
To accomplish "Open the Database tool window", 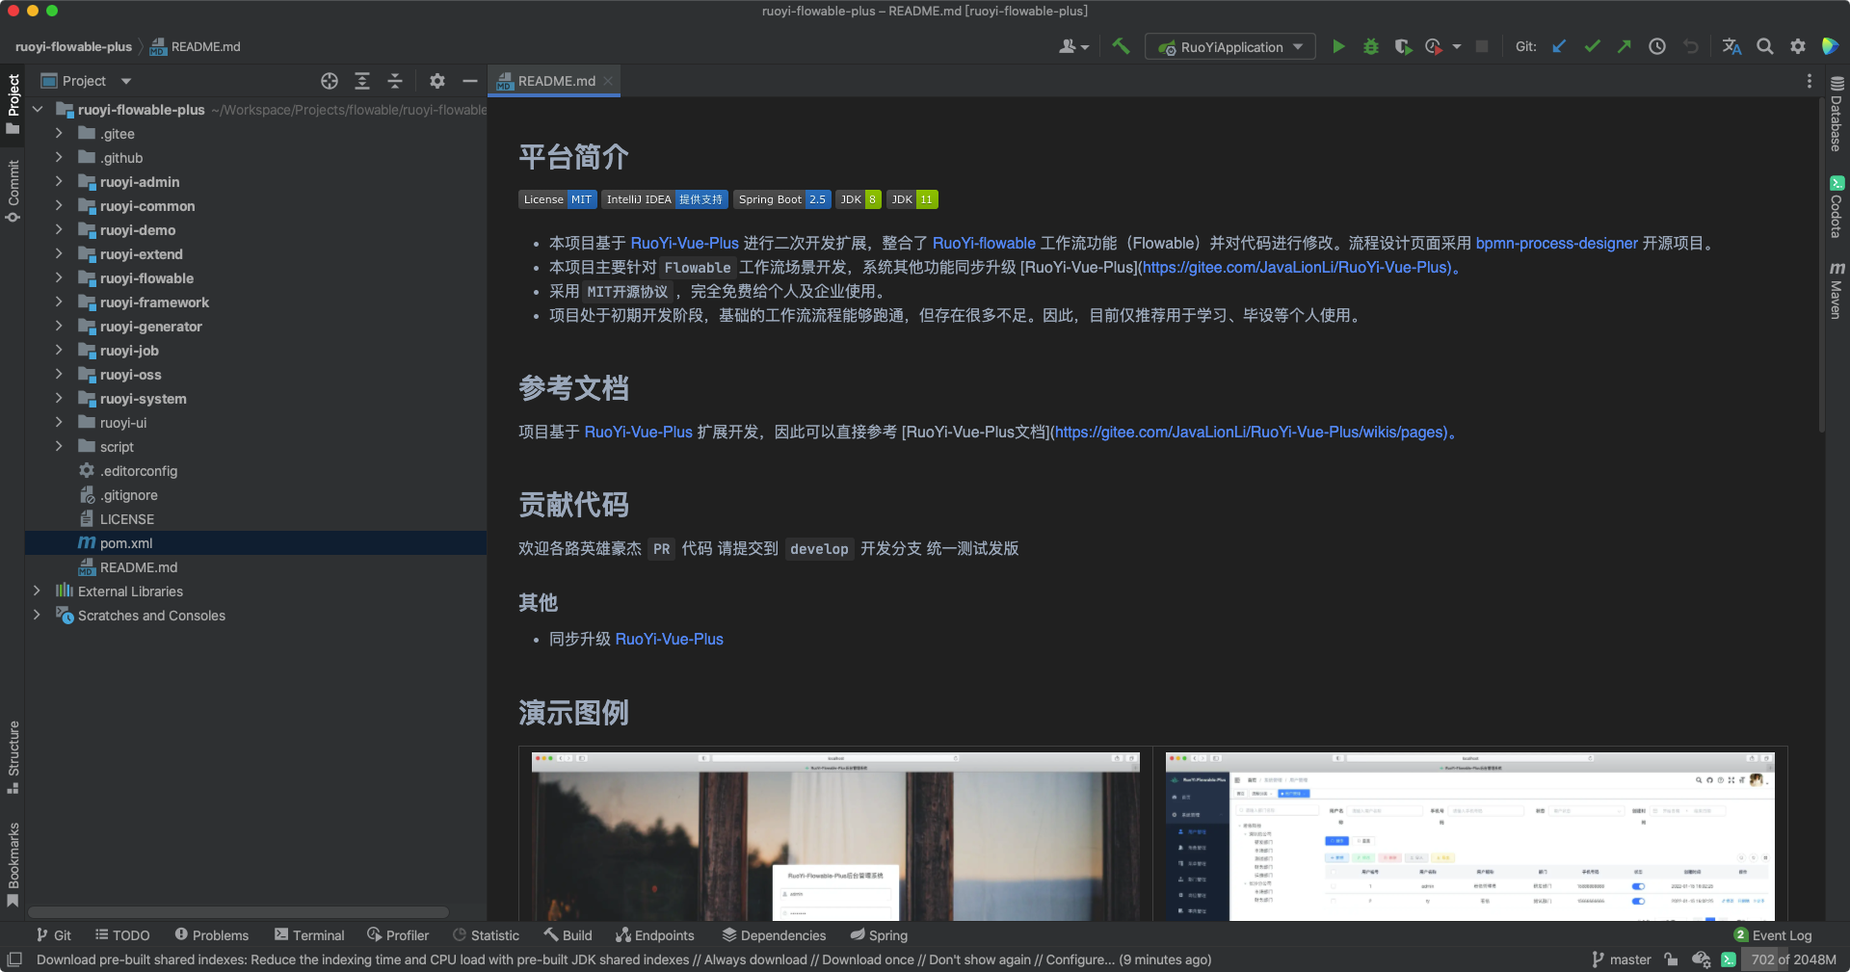I will [1837, 115].
